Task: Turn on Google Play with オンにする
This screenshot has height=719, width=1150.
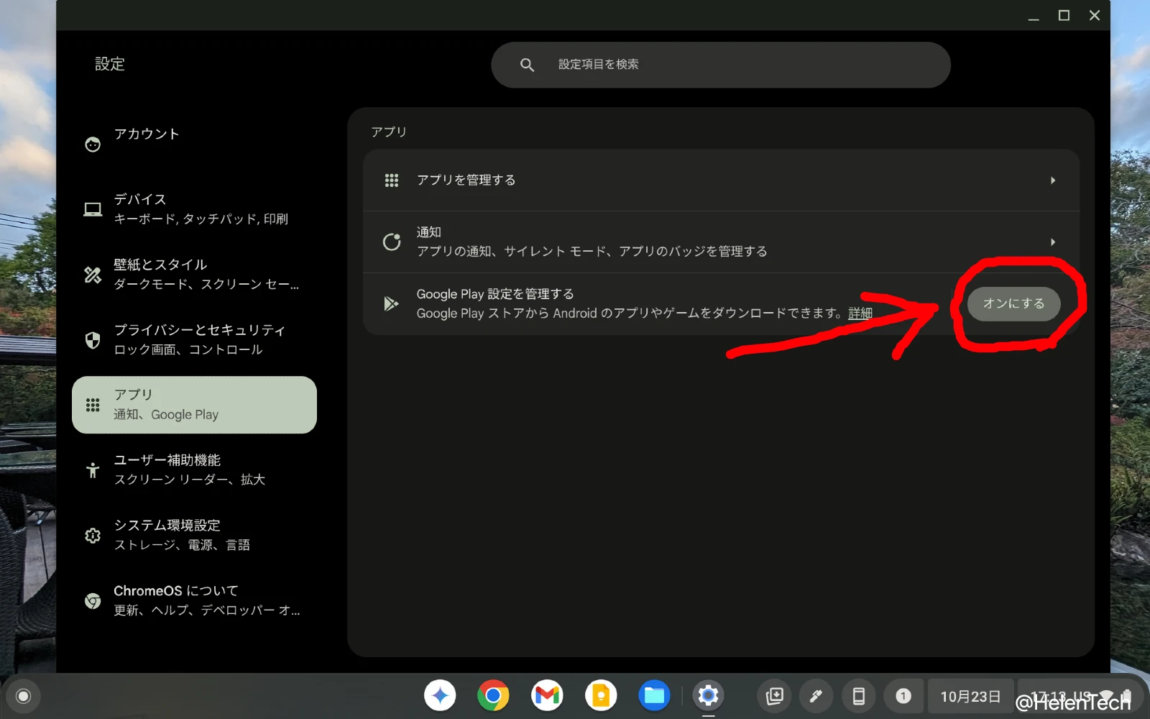Action: pyautogui.click(x=1013, y=303)
